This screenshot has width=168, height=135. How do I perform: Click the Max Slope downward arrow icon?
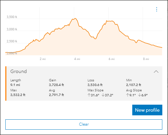tap(103, 95)
